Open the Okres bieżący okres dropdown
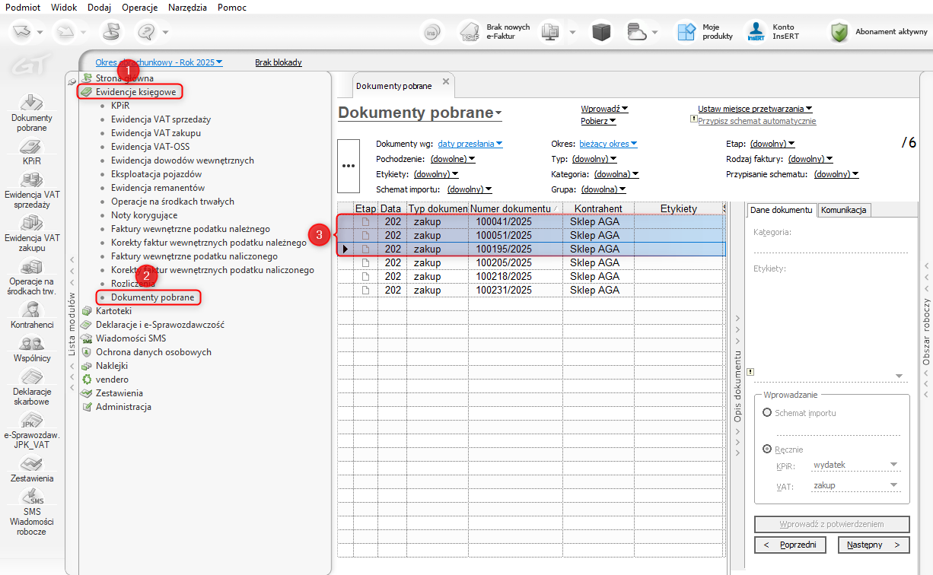 point(608,144)
